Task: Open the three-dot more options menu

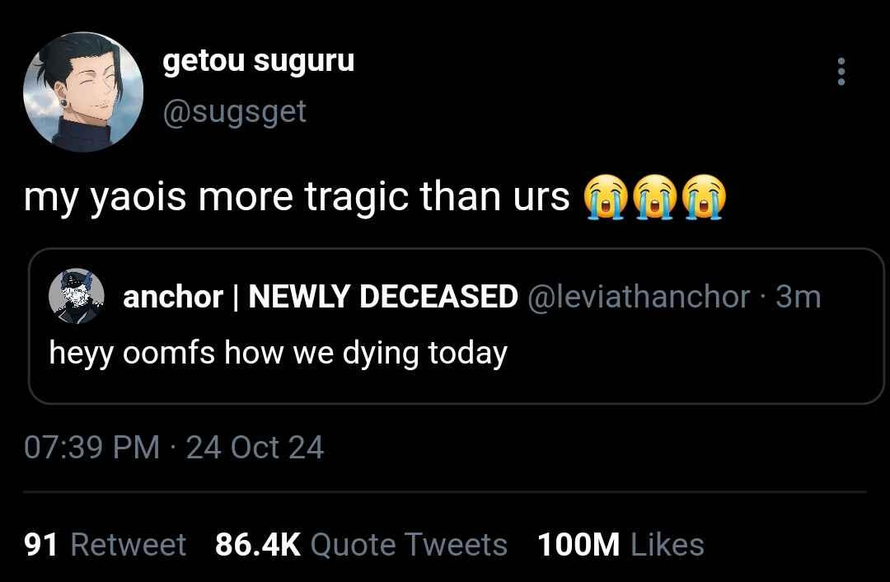Action: pyautogui.click(x=841, y=72)
